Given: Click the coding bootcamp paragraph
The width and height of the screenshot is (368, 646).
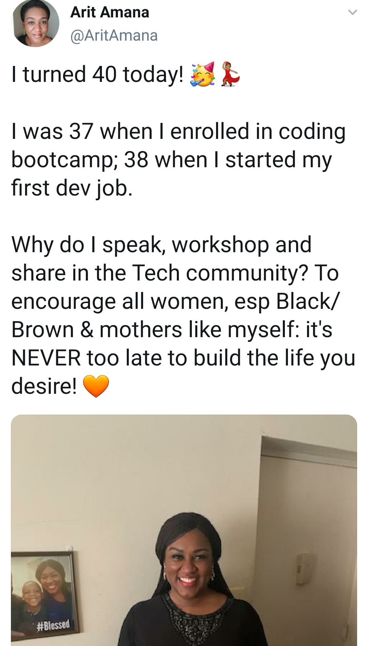Looking at the screenshot, I should pos(179,160).
